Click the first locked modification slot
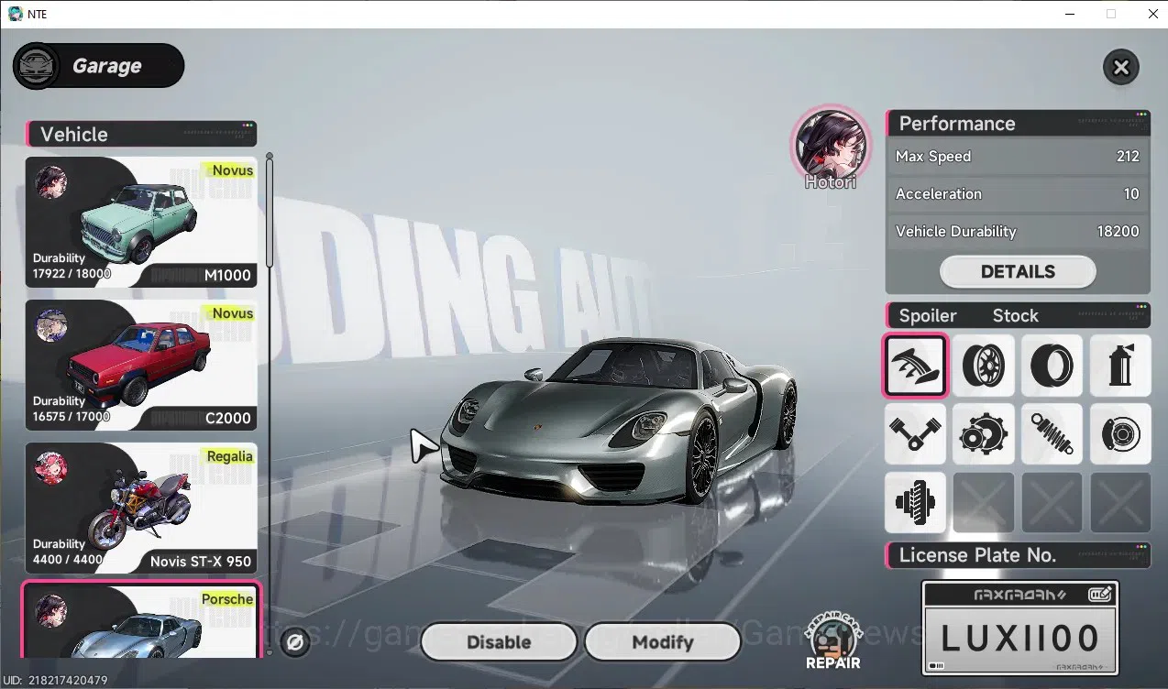Screen dimensions: 1168x689 [984, 502]
